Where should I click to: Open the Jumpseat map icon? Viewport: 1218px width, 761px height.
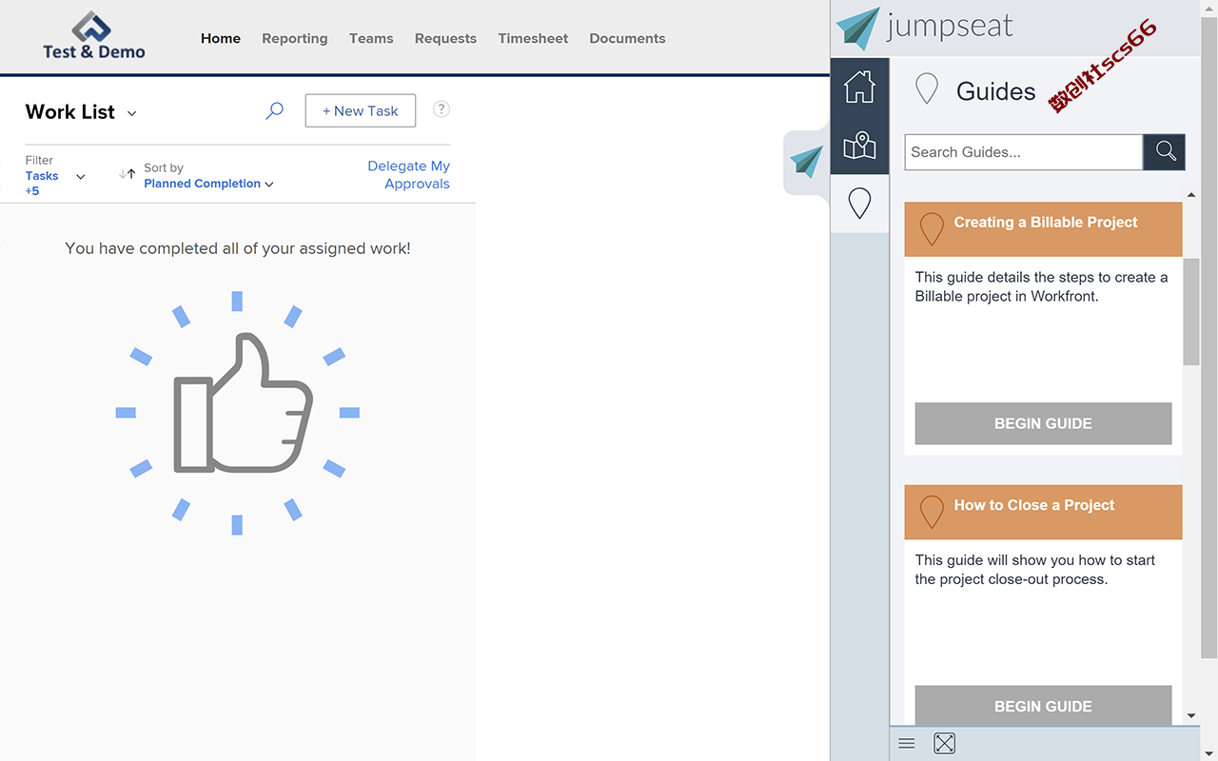click(859, 146)
